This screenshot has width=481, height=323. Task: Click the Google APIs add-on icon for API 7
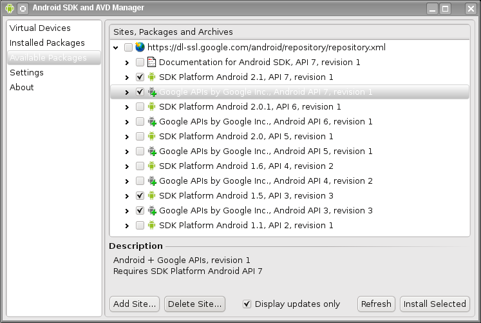(152, 92)
